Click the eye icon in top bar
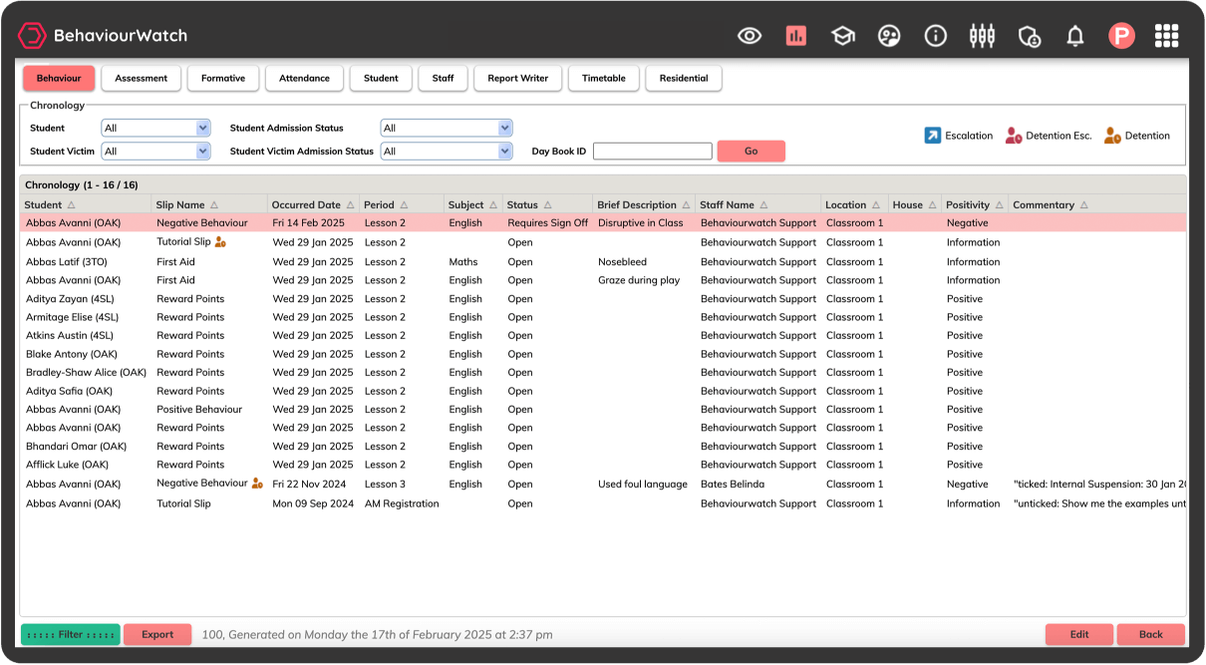Viewport: 1206px width, 665px height. pyautogui.click(x=750, y=36)
